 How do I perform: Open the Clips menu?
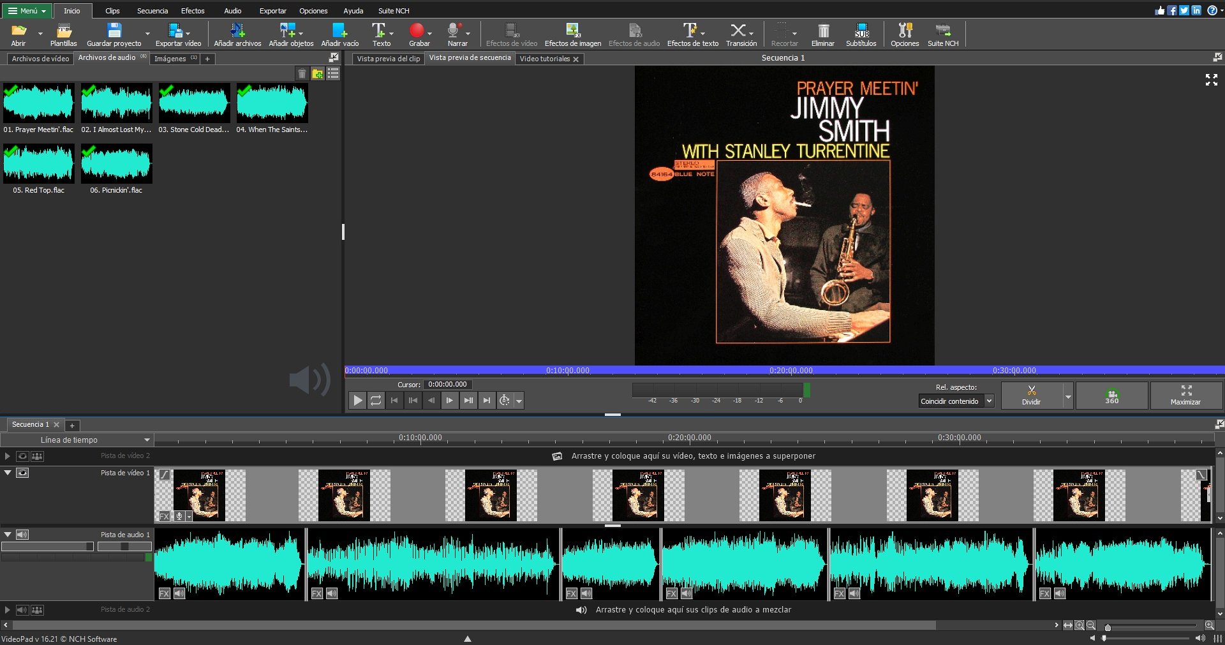click(112, 11)
